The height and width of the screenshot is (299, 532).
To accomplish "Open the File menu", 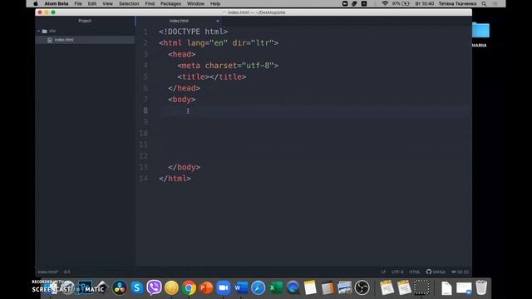I will (x=78, y=3).
